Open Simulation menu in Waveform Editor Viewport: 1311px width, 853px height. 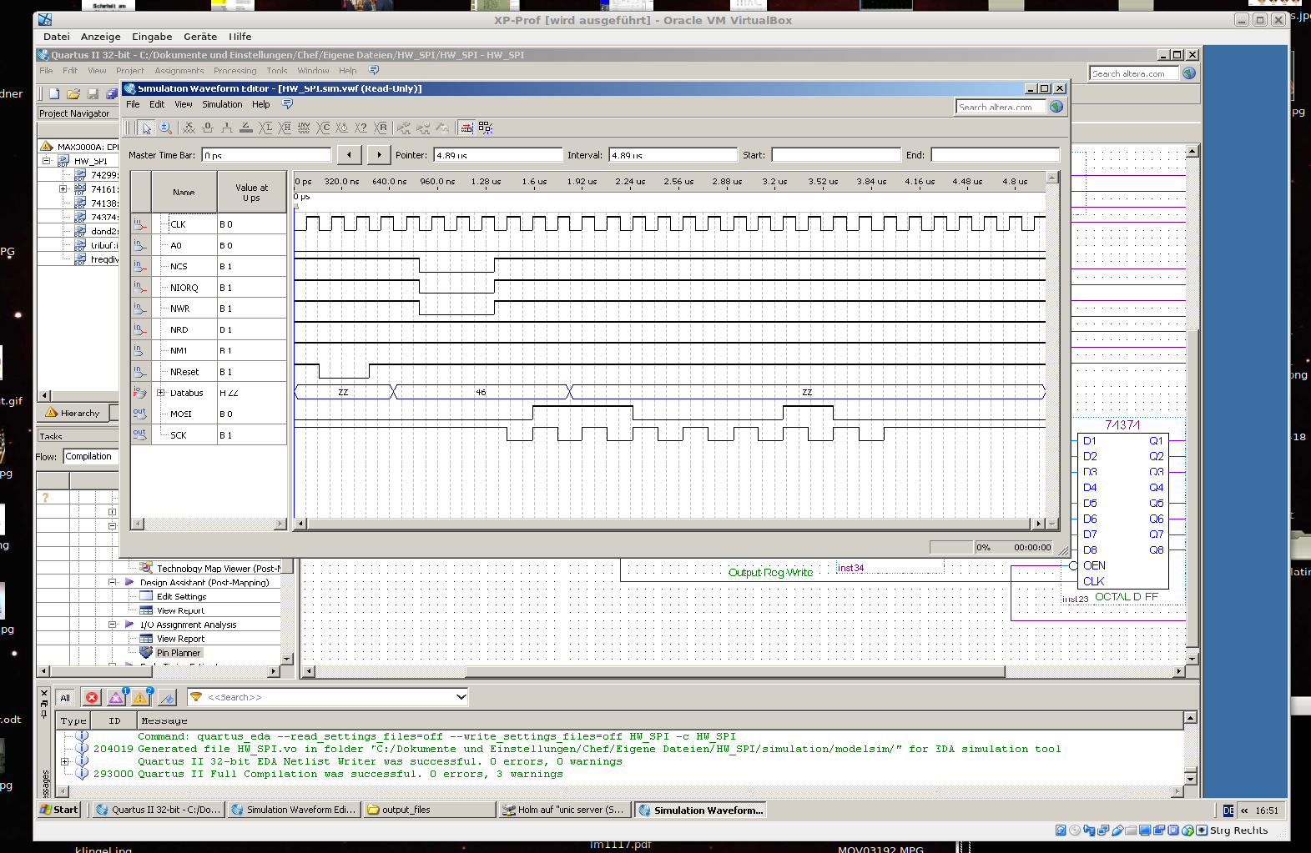tap(222, 104)
